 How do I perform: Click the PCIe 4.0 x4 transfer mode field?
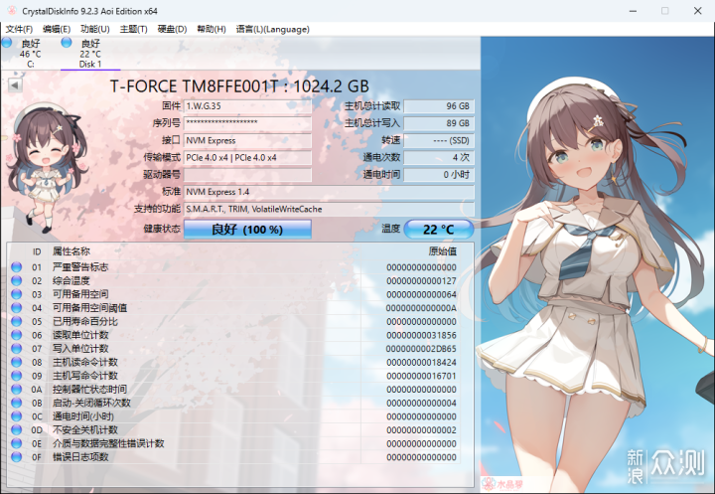click(x=247, y=157)
